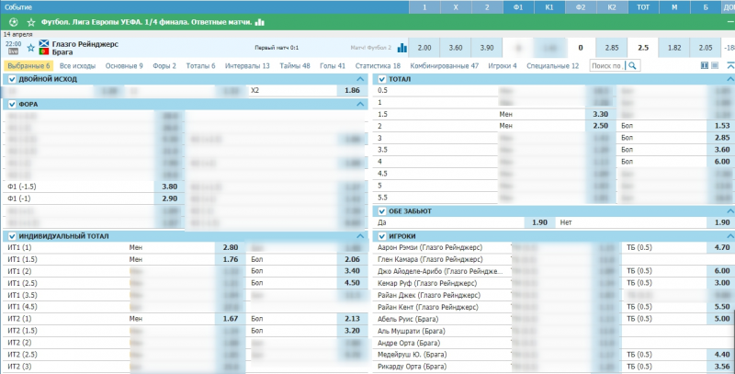Viewport: 735px width, 374px height.
Task: Pick the Ф1 (-1.5) handicap odds 3.80
Action: tap(169, 187)
